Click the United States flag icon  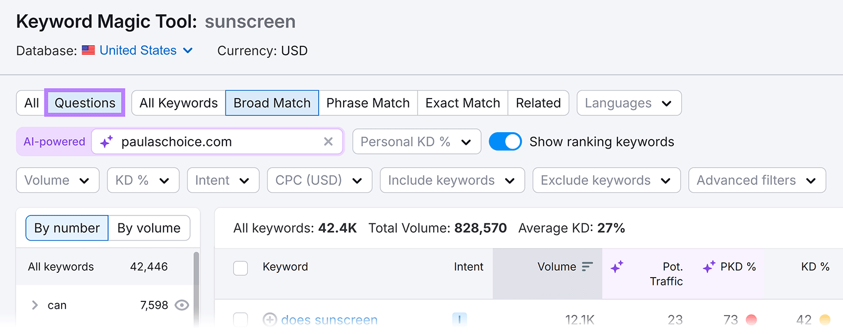pos(87,51)
